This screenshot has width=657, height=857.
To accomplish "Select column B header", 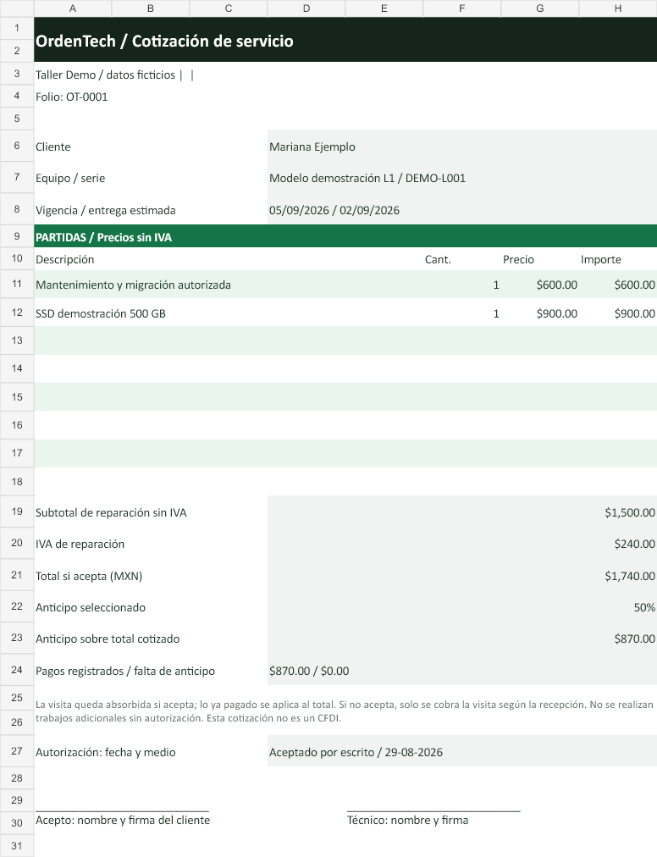I will [x=151, y=8].
